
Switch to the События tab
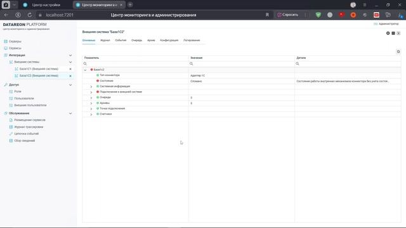[121, 41]
